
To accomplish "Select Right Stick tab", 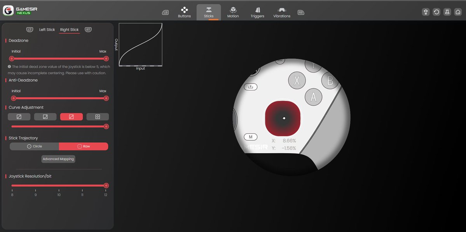I will [x=69, y=29].
